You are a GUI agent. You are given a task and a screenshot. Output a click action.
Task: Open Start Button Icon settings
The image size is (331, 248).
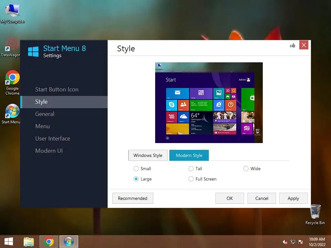[57, 89]
